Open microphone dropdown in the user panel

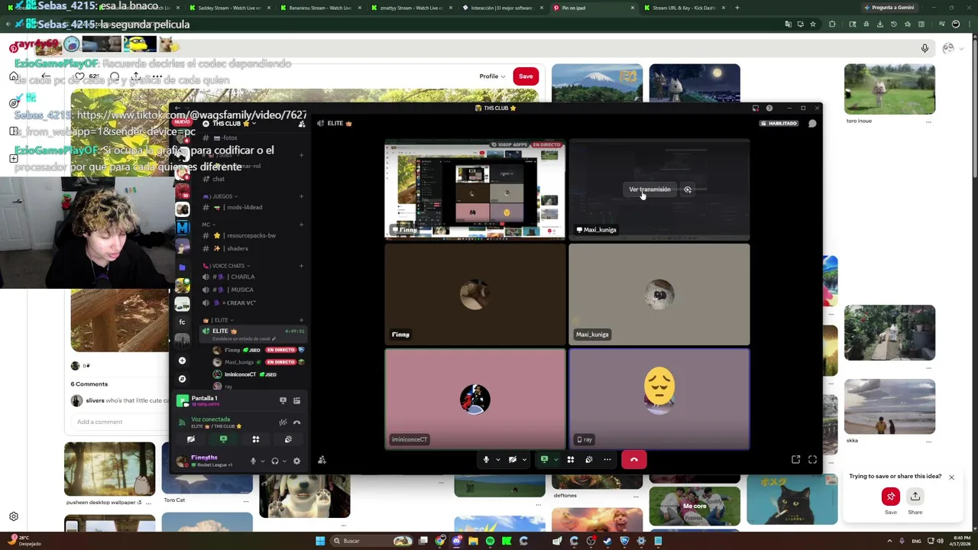262,461
